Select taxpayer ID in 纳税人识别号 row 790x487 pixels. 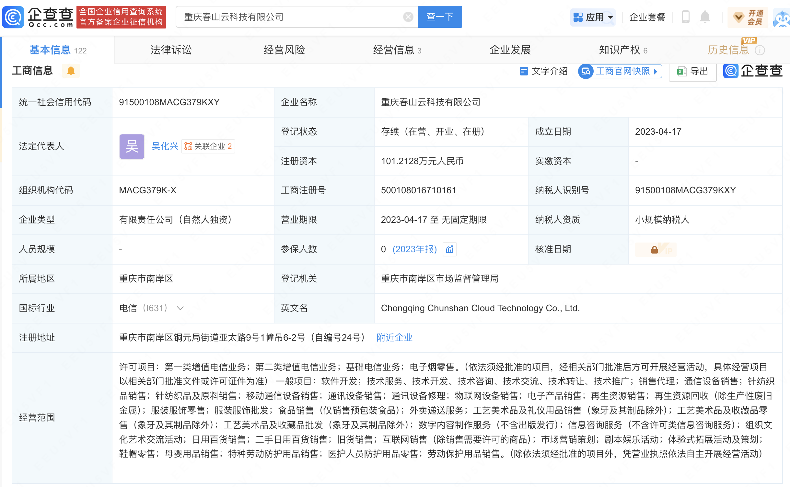tap(685, 190)
